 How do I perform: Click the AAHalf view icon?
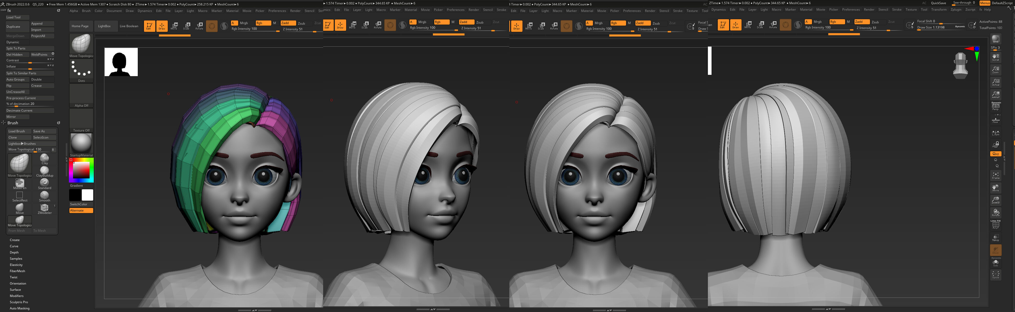(x=995, y=95)
